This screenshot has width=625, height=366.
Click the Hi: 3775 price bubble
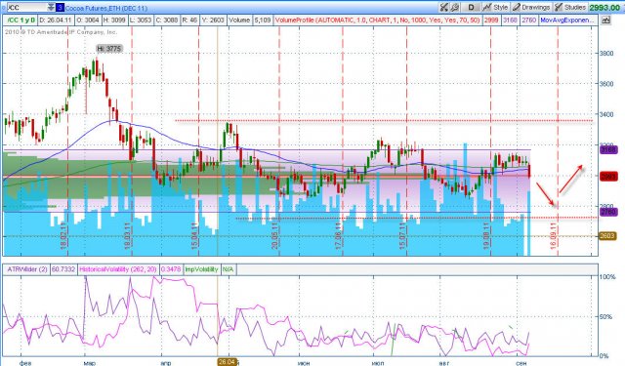(x=109, y=49)
